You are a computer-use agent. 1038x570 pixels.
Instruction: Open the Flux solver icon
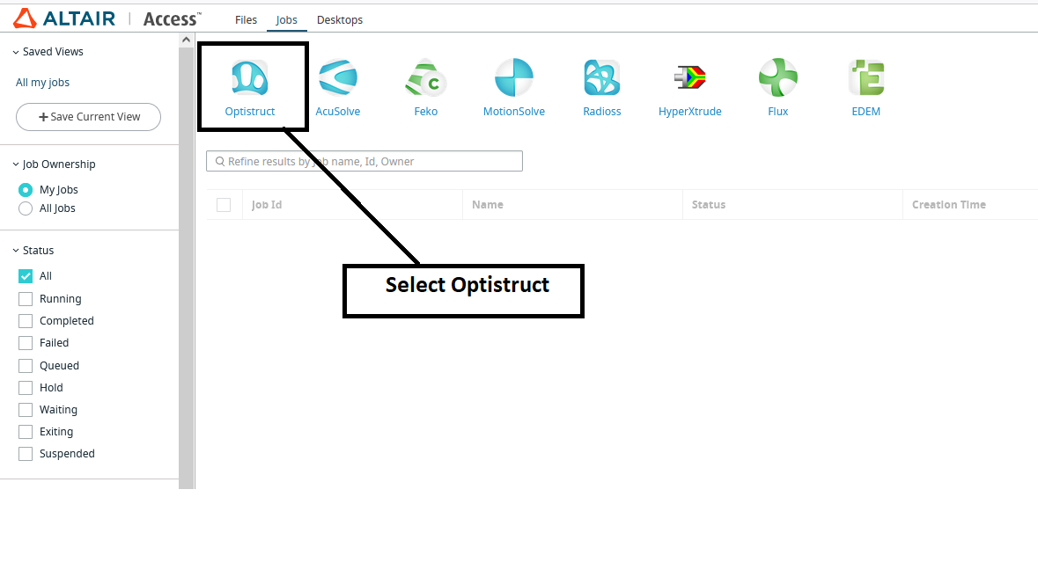coord(778,84)
